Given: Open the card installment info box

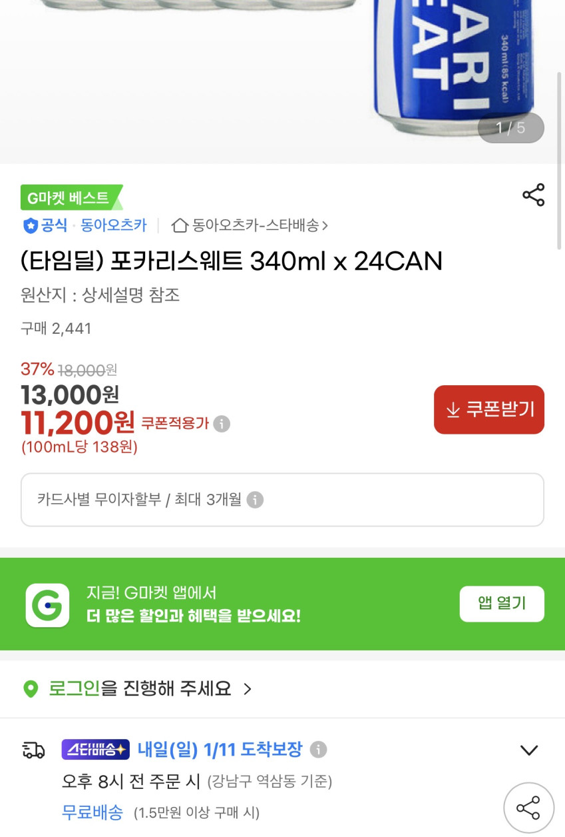Looking at the screenshot, I should coord(282,500).
